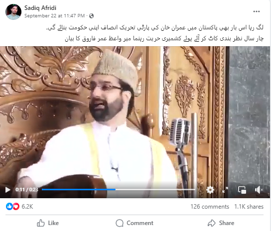Click the post timestamp September 22
Image resolution: width=271 pixels, height=231 pixels.
coord(54,16)
